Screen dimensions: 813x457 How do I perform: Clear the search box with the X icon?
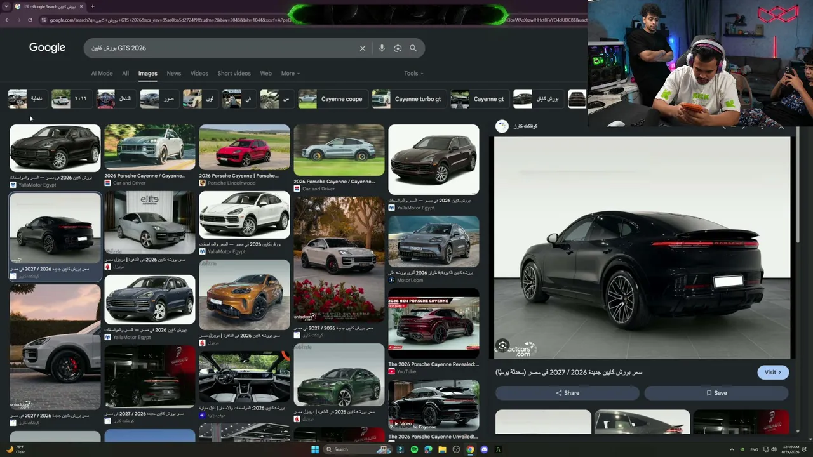click(363, 48)
